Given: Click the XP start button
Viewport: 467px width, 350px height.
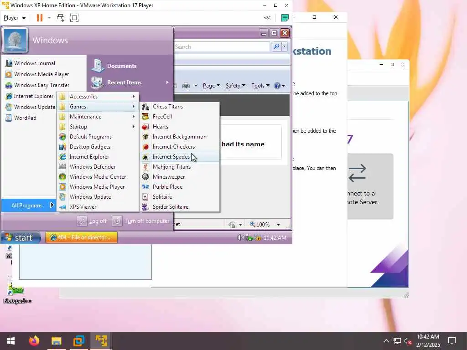Looking at the screenshot, I should coord(20,237).
